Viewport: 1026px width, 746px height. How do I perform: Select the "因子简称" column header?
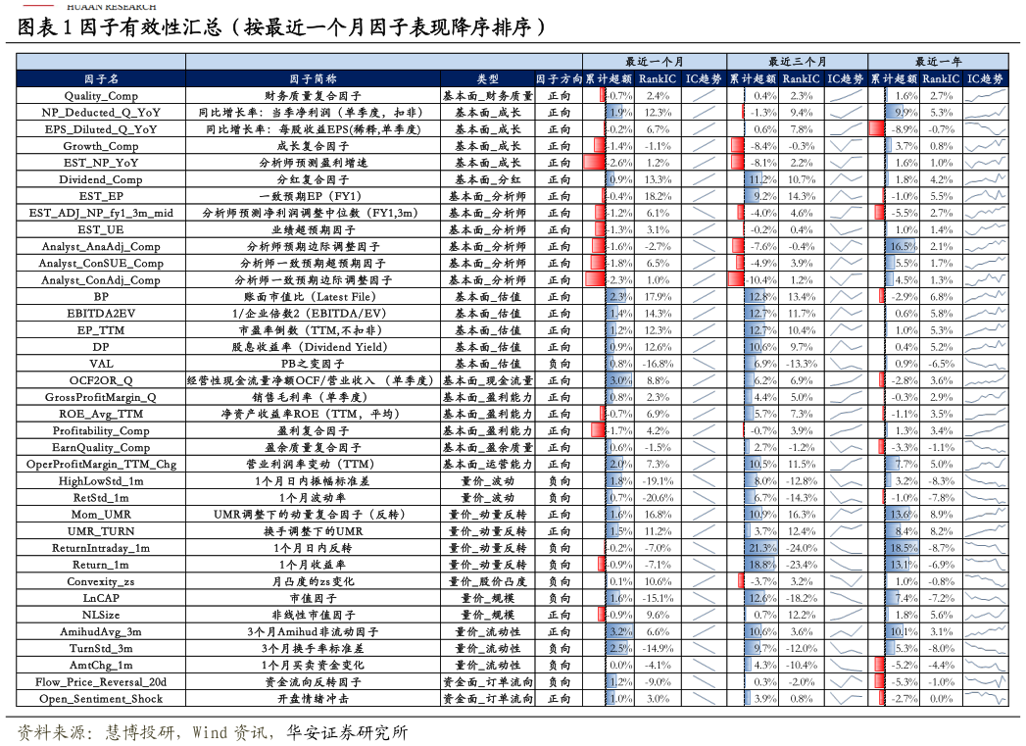click(x=313, y=78)
